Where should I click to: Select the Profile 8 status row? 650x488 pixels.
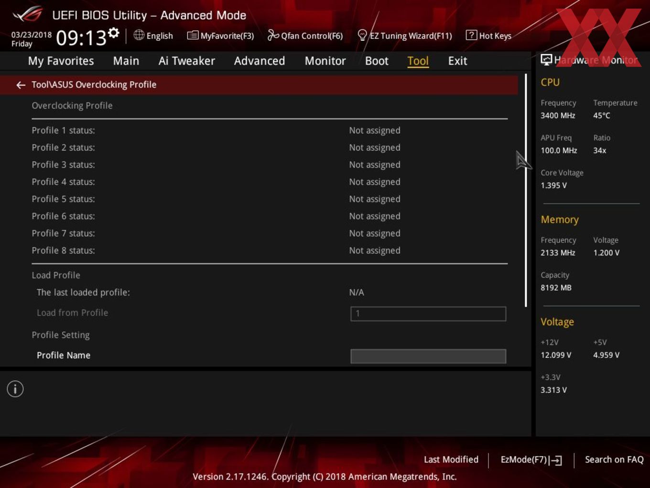pos(270,251)
